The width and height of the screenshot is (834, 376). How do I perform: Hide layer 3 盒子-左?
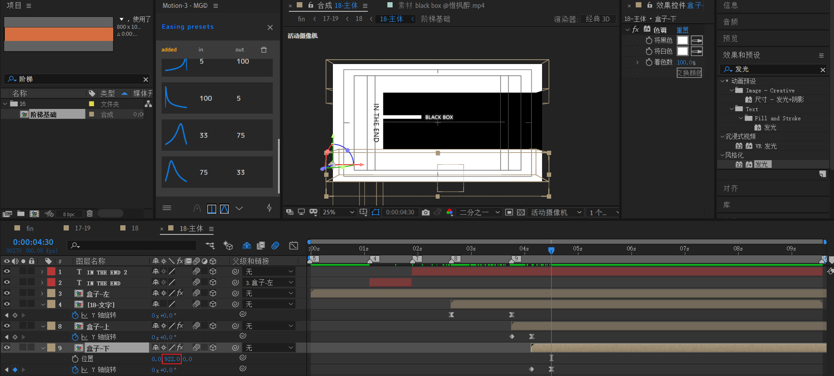(x=7, y=293)
